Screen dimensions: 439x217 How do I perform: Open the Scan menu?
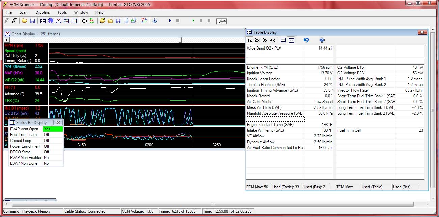tap(23, 12)
